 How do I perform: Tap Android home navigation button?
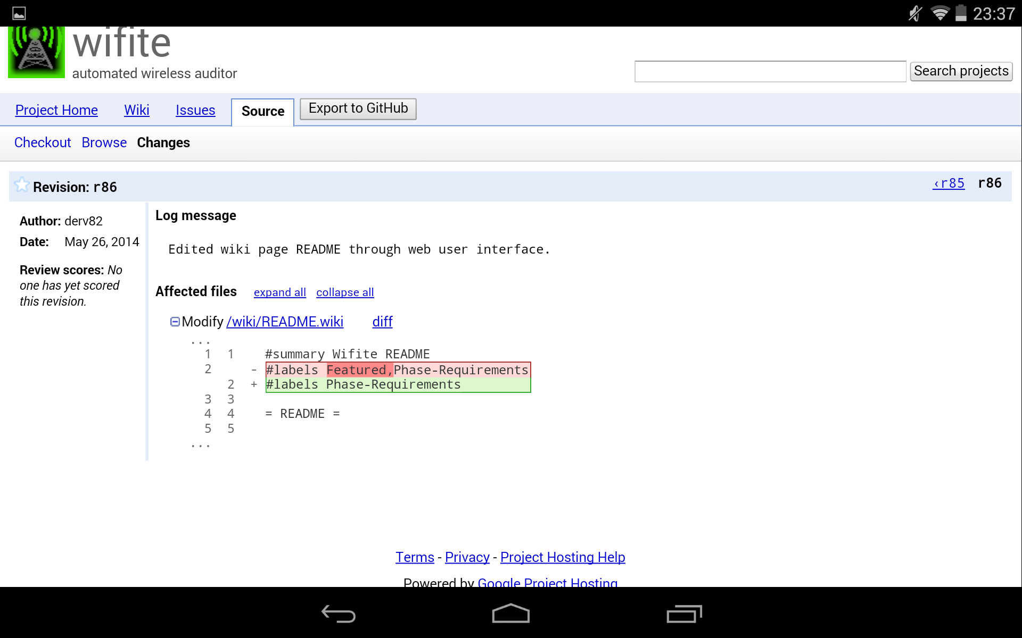510,614
